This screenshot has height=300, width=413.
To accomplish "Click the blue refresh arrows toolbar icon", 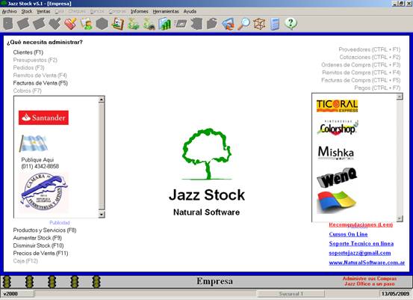I will coord(228,24).
